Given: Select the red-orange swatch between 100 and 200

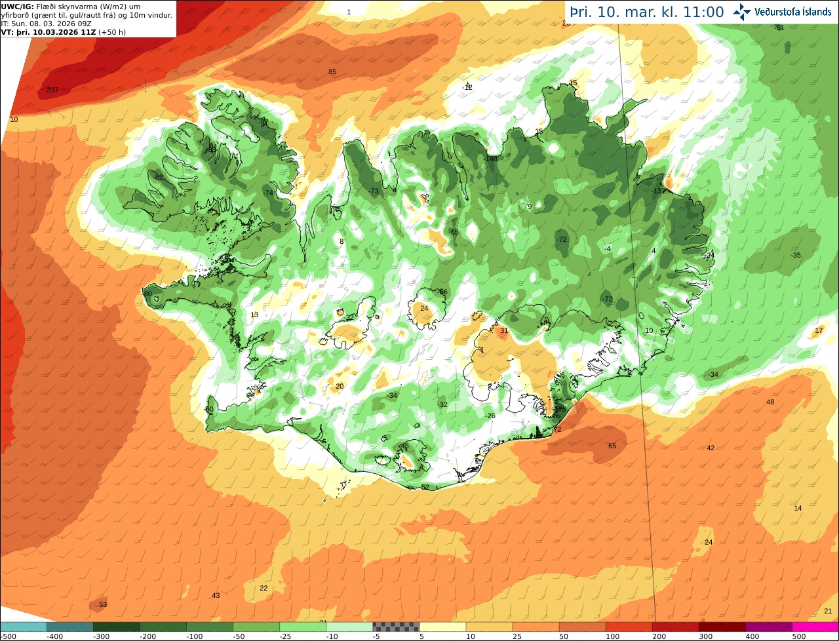Looking at the screenshot, I should [x=629, y=627].
